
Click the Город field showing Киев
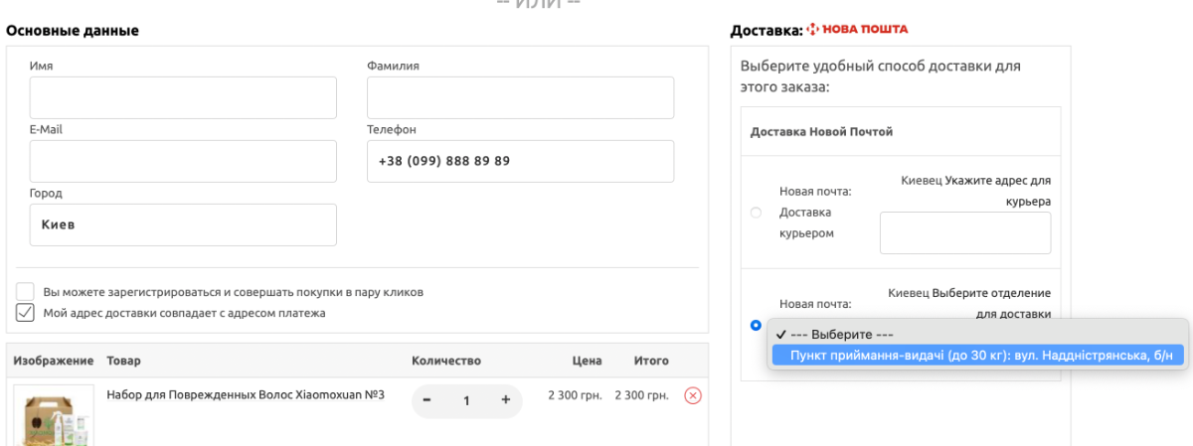(183, 224)
